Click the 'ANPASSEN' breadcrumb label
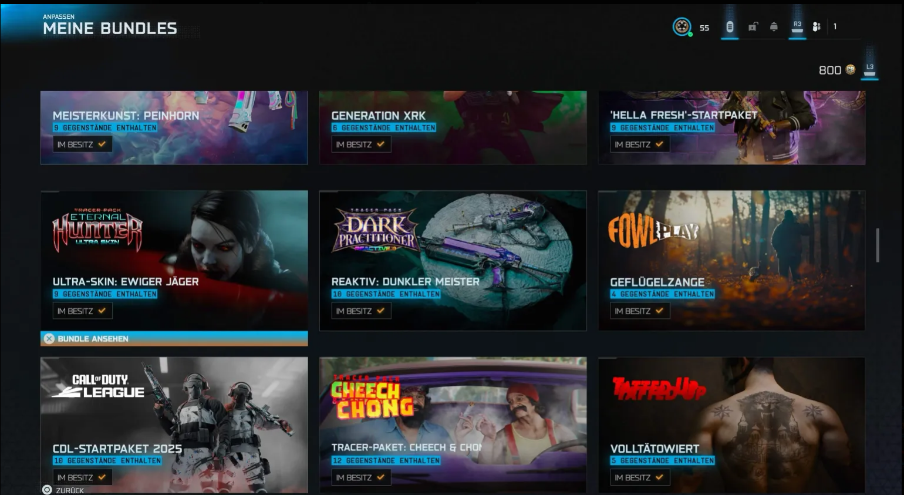 pos(59,16)
